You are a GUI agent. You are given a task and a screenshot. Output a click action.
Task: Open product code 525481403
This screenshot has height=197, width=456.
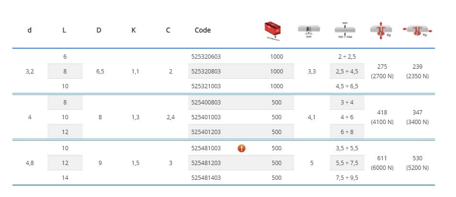(206, 178)
